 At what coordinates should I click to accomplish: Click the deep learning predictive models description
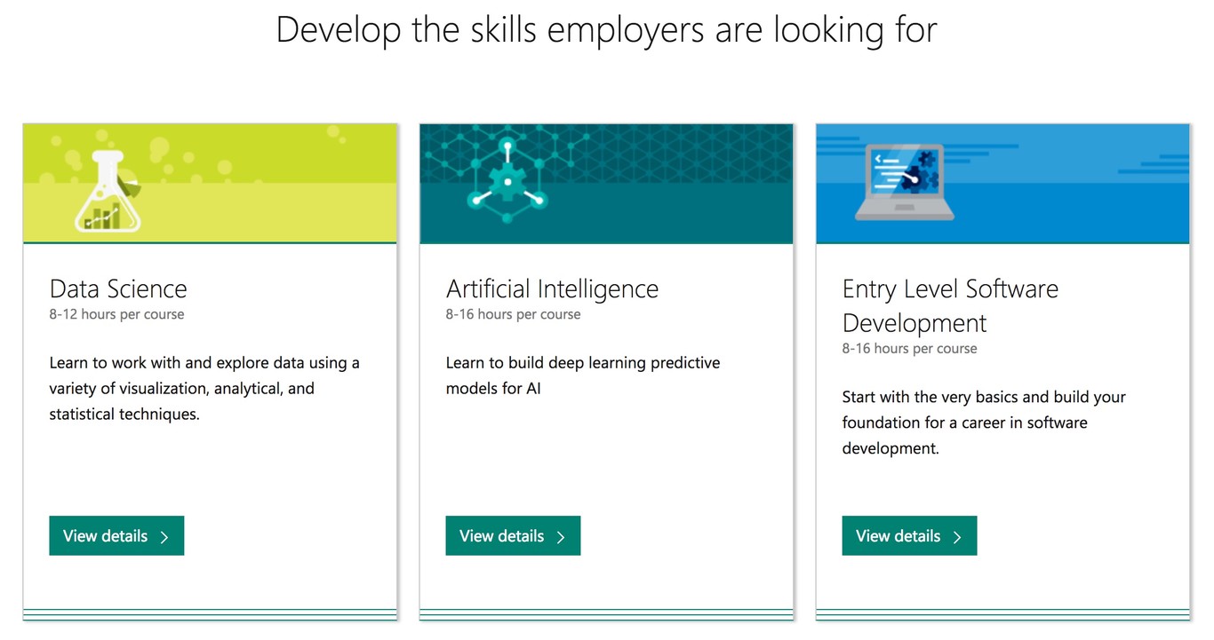pos(583,375)
